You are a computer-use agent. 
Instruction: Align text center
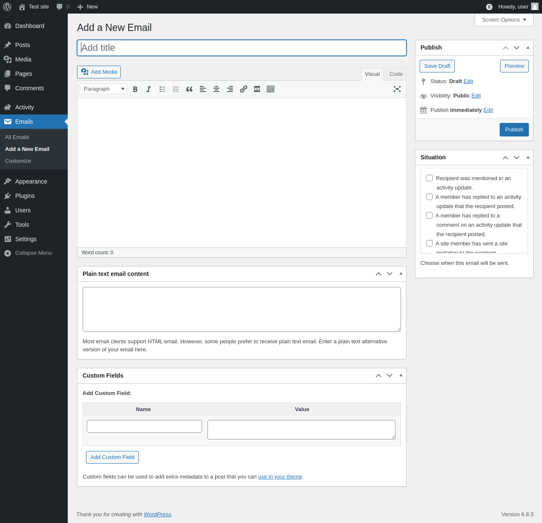[x=216, y=89]
